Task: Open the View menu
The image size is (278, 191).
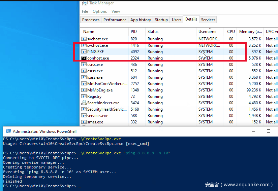Action: [116, 11]
